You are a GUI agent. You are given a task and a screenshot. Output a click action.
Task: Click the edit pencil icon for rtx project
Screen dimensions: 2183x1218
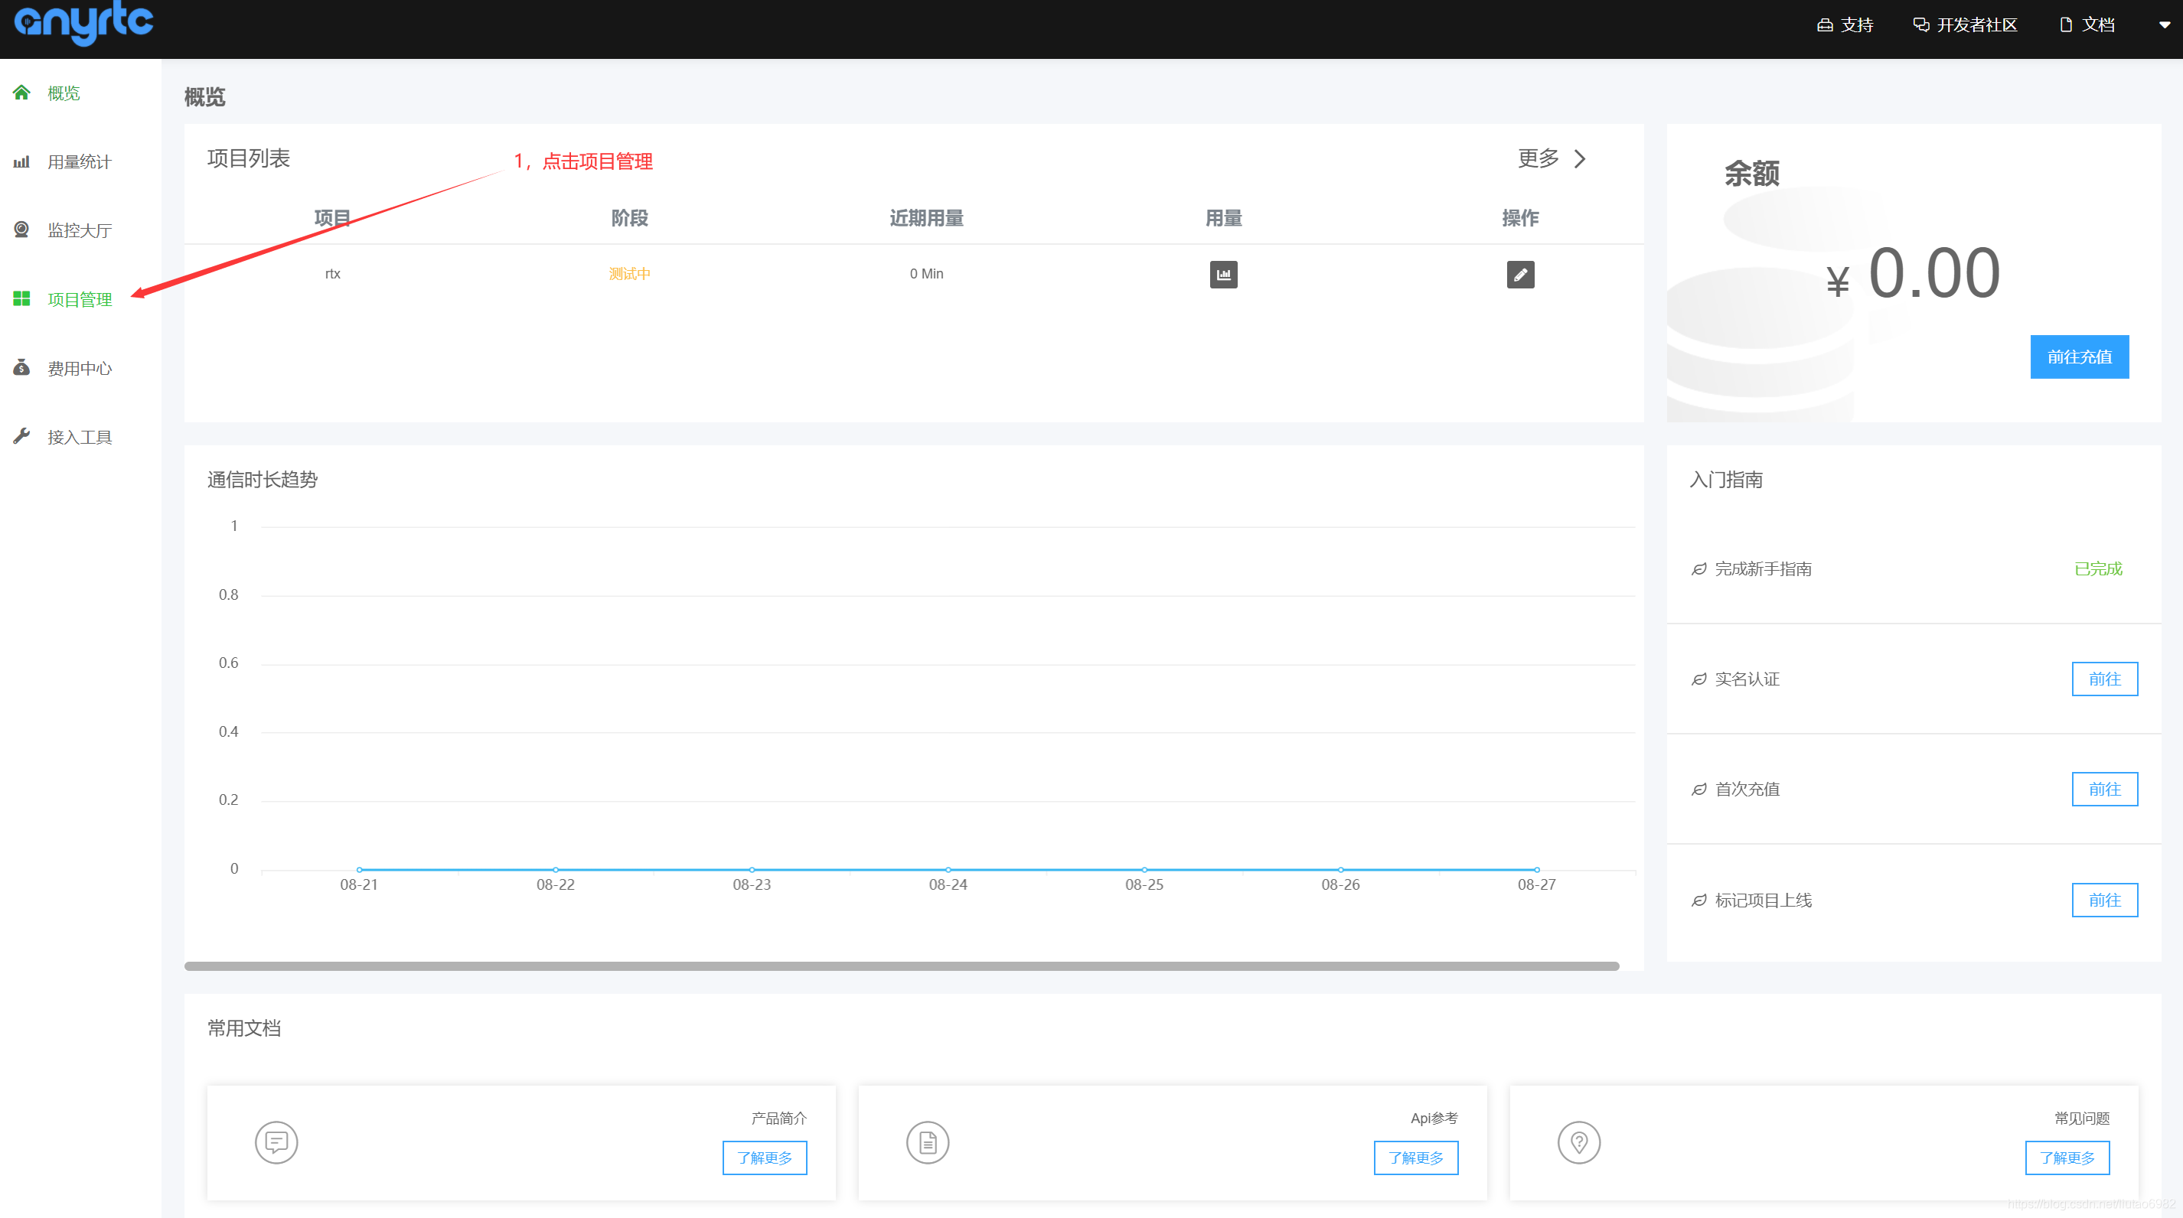[1519, 275]
